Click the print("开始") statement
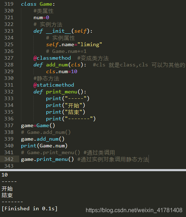 coord(65,105)
